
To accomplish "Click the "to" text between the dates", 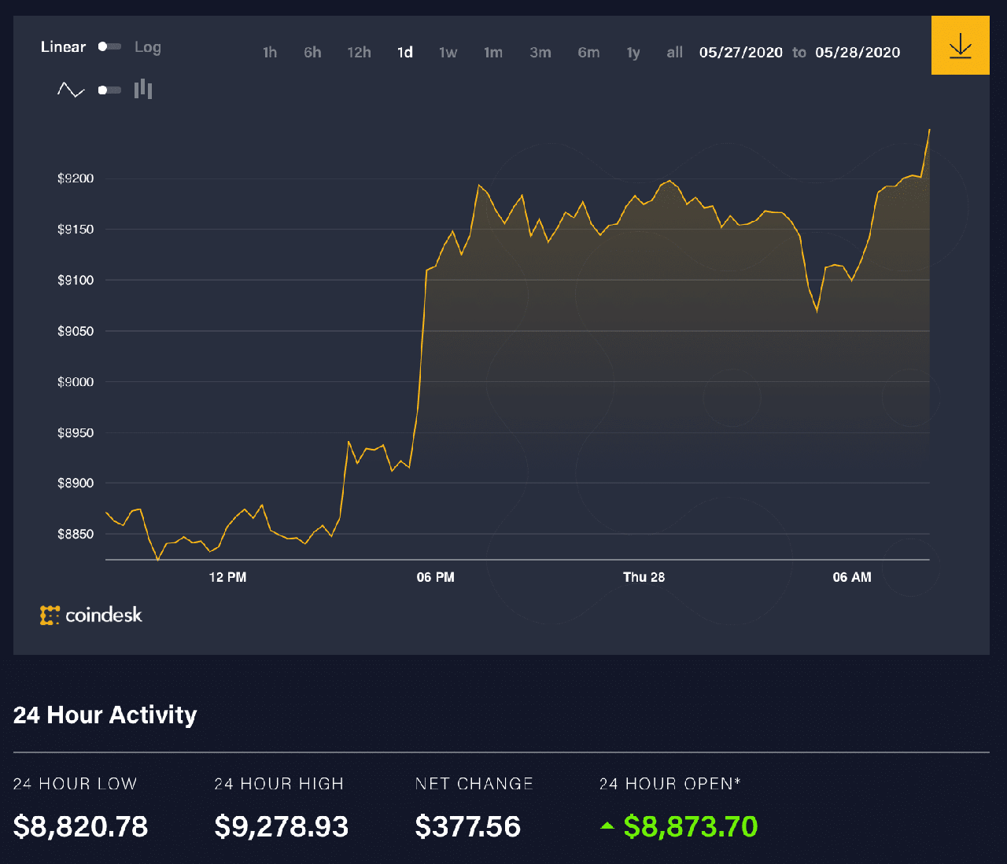I will click(799, 53).
